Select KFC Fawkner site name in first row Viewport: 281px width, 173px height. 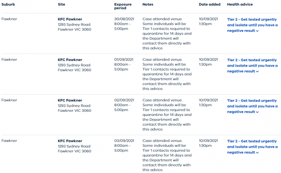click(70, 19)
